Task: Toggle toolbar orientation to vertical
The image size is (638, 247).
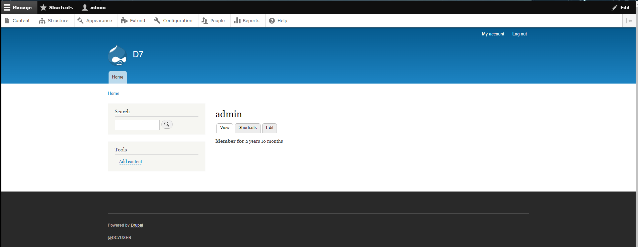Action: (x=629, y=21)
